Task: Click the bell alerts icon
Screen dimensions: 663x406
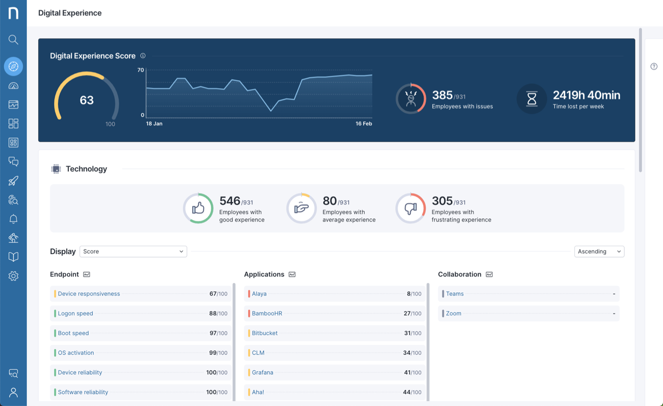Action: (x=13, y=219)
